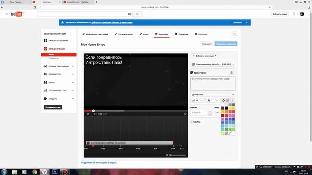Image resolution: width=312 pixels, height=175 pixels.
Task: Expand YOUTUBE ANALYTICS in the sidebar
Action: coord(58,90)
